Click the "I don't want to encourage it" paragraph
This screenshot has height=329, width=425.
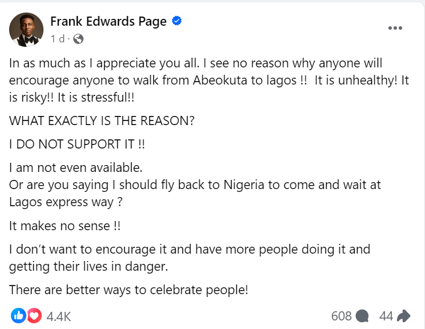click(190, 257)
